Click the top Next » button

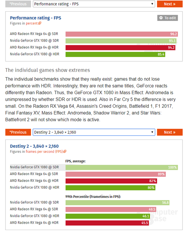click(x=170, y=4)
